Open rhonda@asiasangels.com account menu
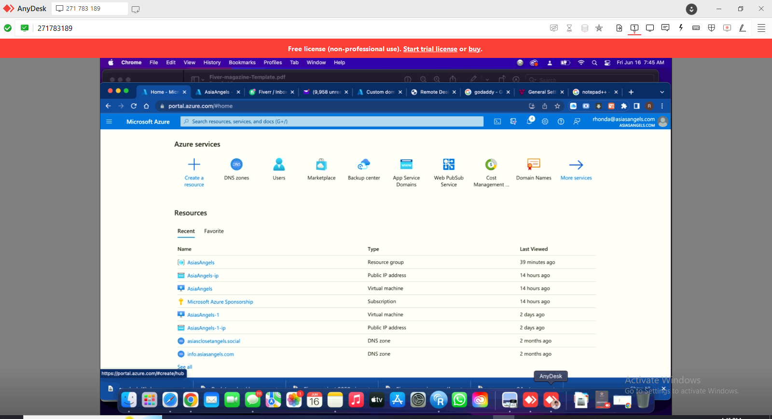772x419 pixels. point(630,122)
